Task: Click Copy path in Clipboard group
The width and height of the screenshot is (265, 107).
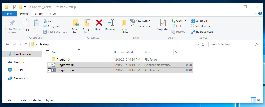Action: 52,26
